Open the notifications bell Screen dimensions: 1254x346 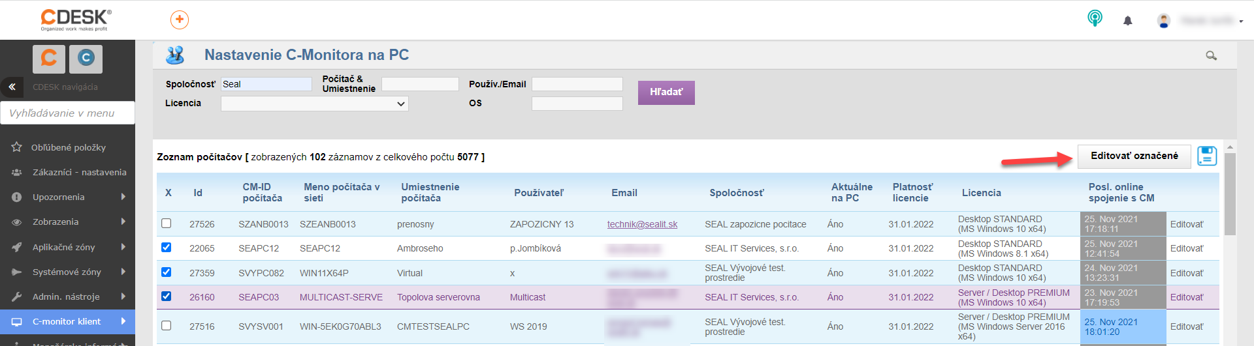(1127, 21)
